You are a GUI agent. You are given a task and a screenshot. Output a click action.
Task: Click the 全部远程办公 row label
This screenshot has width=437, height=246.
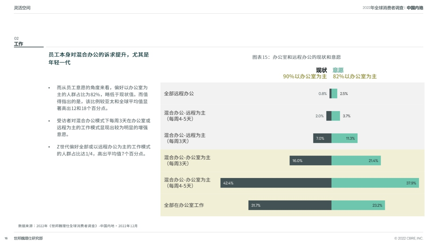(x=179, y=94)
